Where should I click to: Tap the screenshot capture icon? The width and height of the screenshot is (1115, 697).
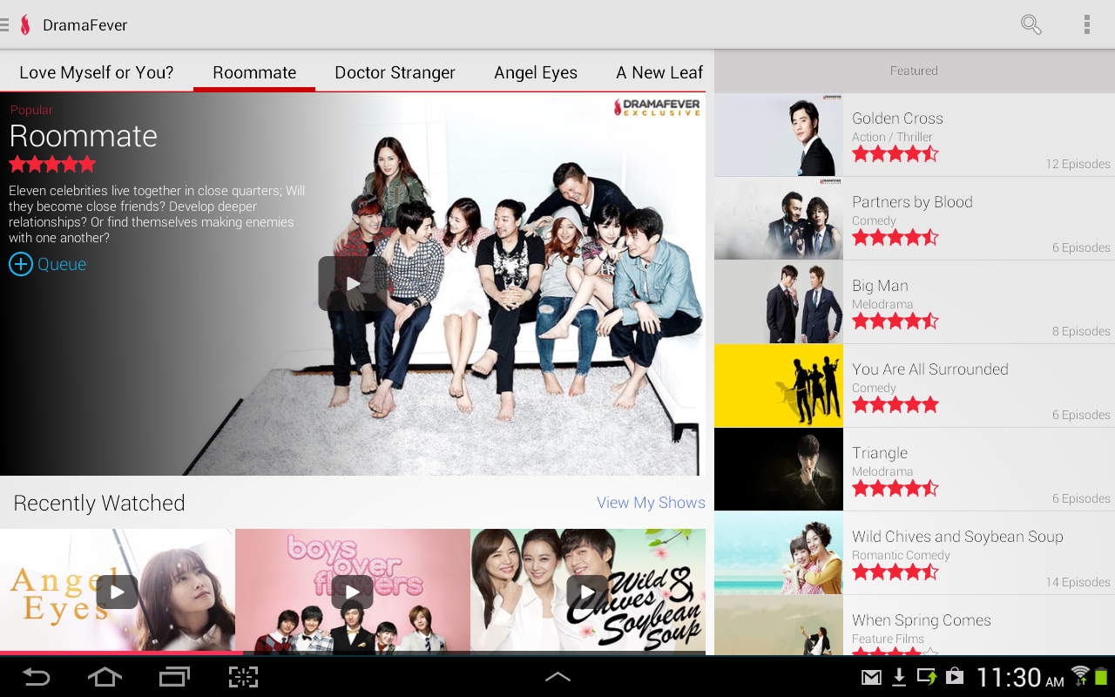coord(244,677)
